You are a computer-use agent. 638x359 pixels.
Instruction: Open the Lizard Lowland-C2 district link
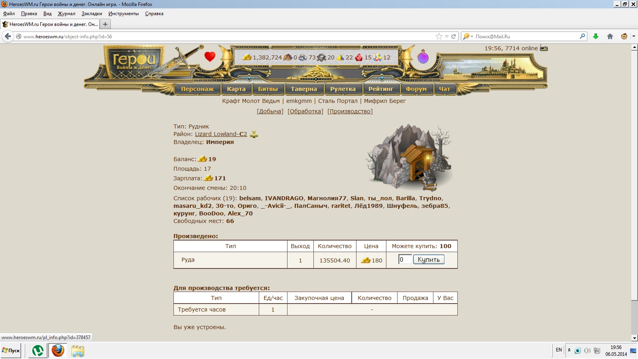(x=221, y=134)
